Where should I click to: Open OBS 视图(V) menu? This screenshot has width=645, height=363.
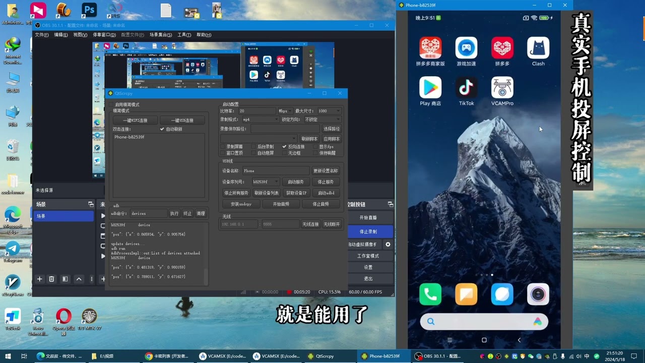[x=80, y=35]
